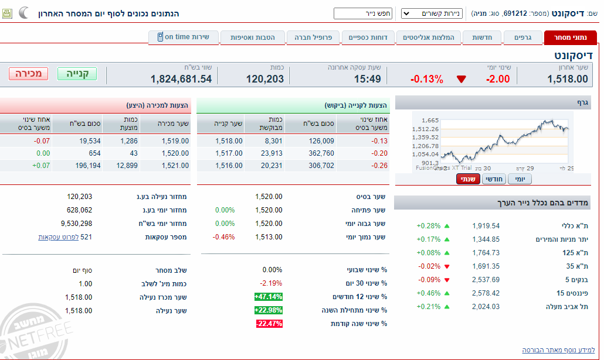
Task: Click the printer icon in the header
Action: point(7,13)
